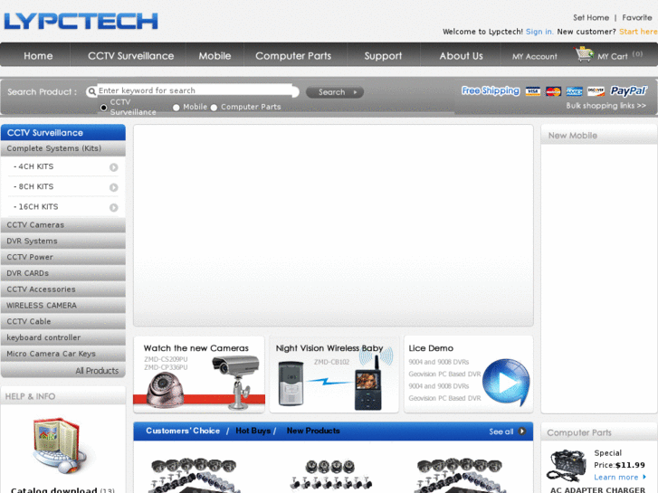
Task: Expand the CCTV Cameras category
Action: pyautogui.click(x=63, y=225)
